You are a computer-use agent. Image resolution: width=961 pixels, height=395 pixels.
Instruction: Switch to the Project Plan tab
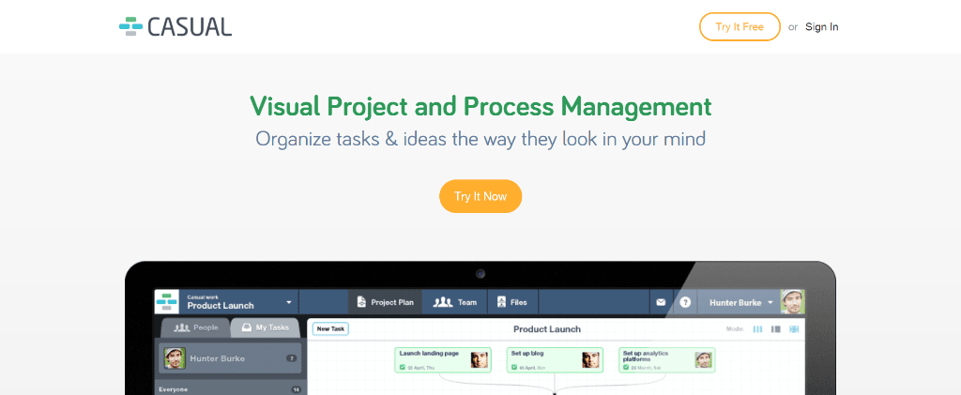click(x=386, y=302)
